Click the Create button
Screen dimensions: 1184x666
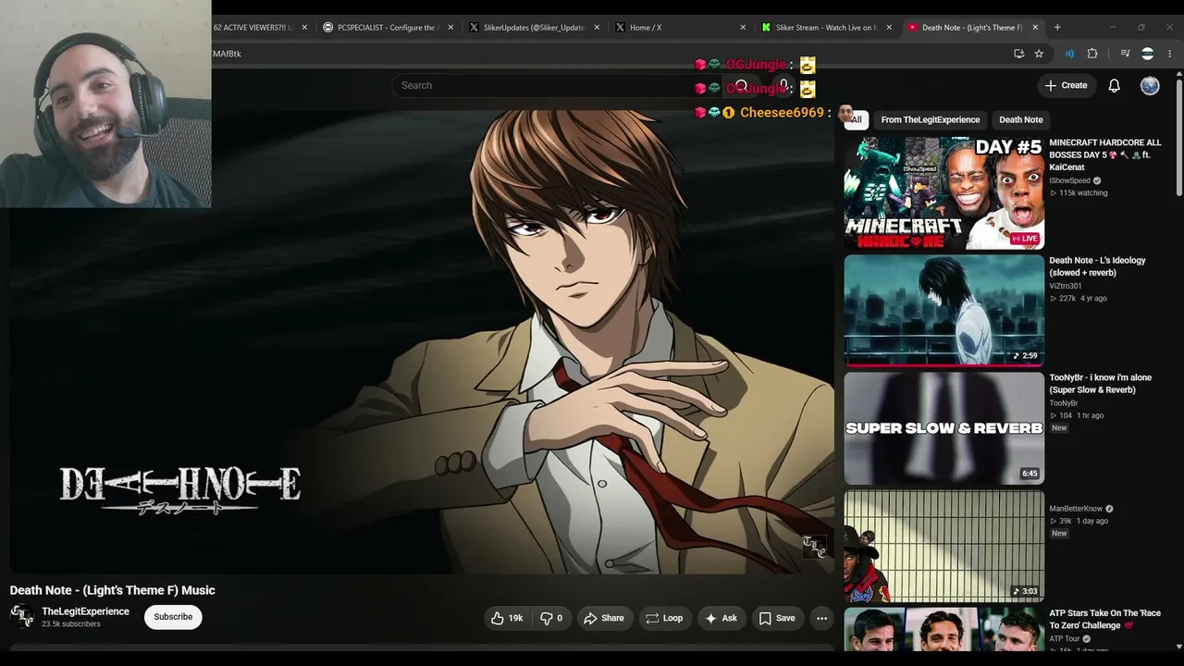[1066, 85]
